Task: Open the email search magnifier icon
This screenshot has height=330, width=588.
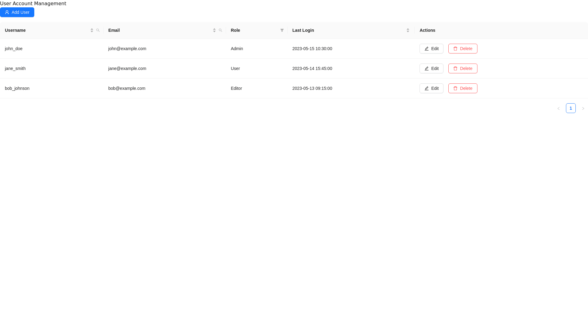Action: coord(221,30)
